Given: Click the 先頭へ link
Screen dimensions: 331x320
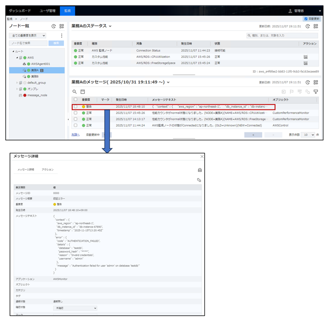Looking at the screenshot, I should [76, 135].
